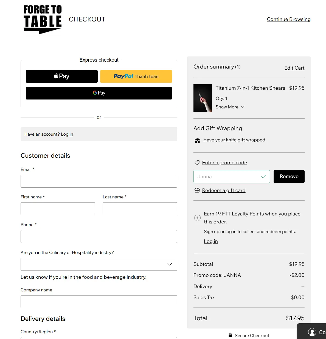The width and height of the screenshot is (326, 339).
Task: Click the green checkmark in promo field
Action: [263, 177]
